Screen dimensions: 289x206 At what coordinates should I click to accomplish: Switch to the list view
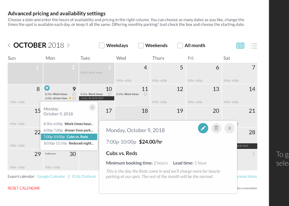253,45
